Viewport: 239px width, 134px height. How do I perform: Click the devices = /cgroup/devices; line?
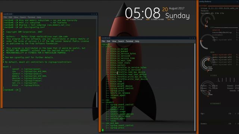(x=27, y=78)
